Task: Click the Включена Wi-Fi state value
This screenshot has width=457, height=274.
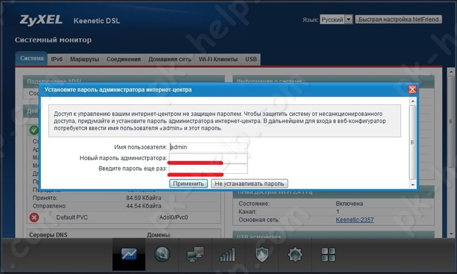Action: point(349,204)
